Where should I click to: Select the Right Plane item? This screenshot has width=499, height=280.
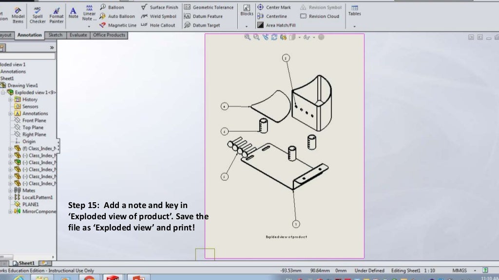point(31,134)
